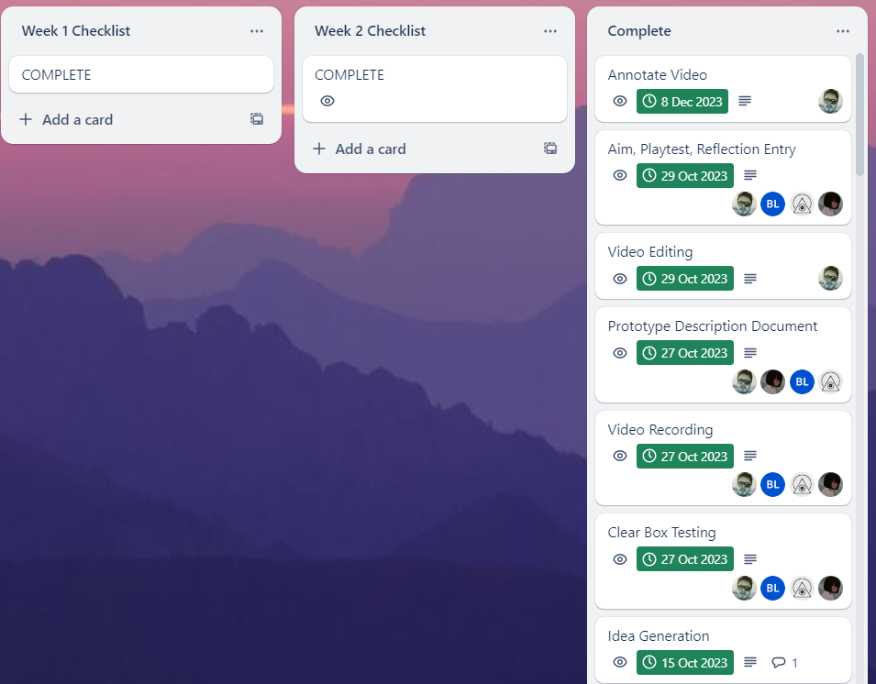The height and width of the screenshot is (684, 876).
Task: Open Complete list actions menu
Action: pyautogui.click(x=843, y=31)
